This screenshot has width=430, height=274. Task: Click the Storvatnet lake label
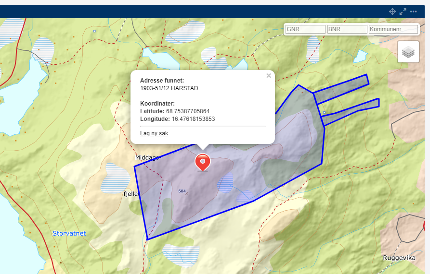tap(69, 234)
